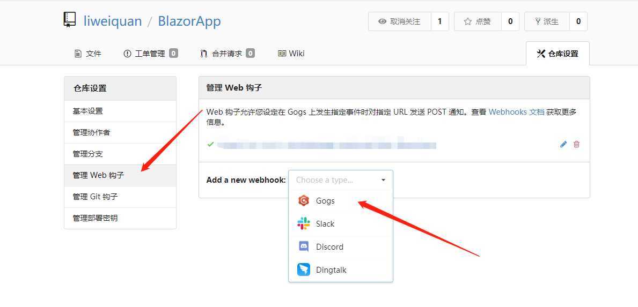Select 管理分支 in the settings sidebar
The width and height of the screenshot is (638, 307).
120,154
